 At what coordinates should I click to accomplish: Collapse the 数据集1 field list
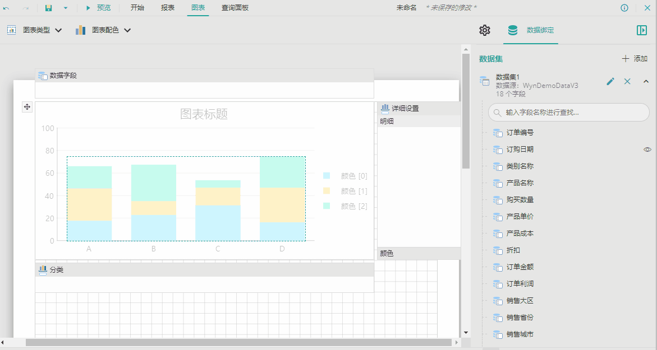[x=646, y=82]
